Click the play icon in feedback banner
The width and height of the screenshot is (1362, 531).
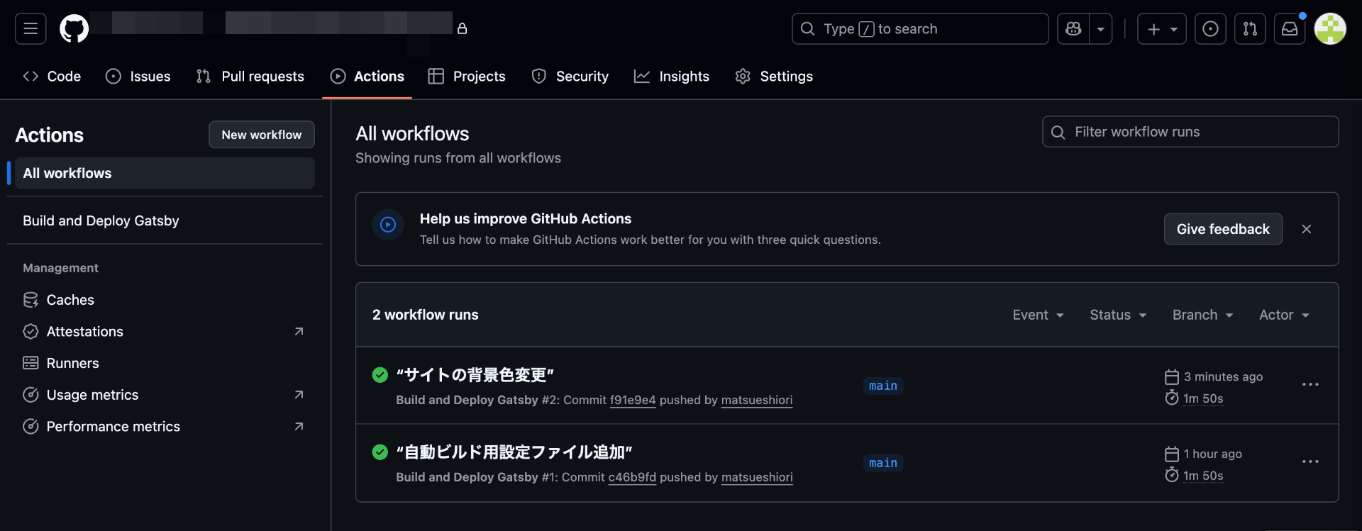[388, 225]
